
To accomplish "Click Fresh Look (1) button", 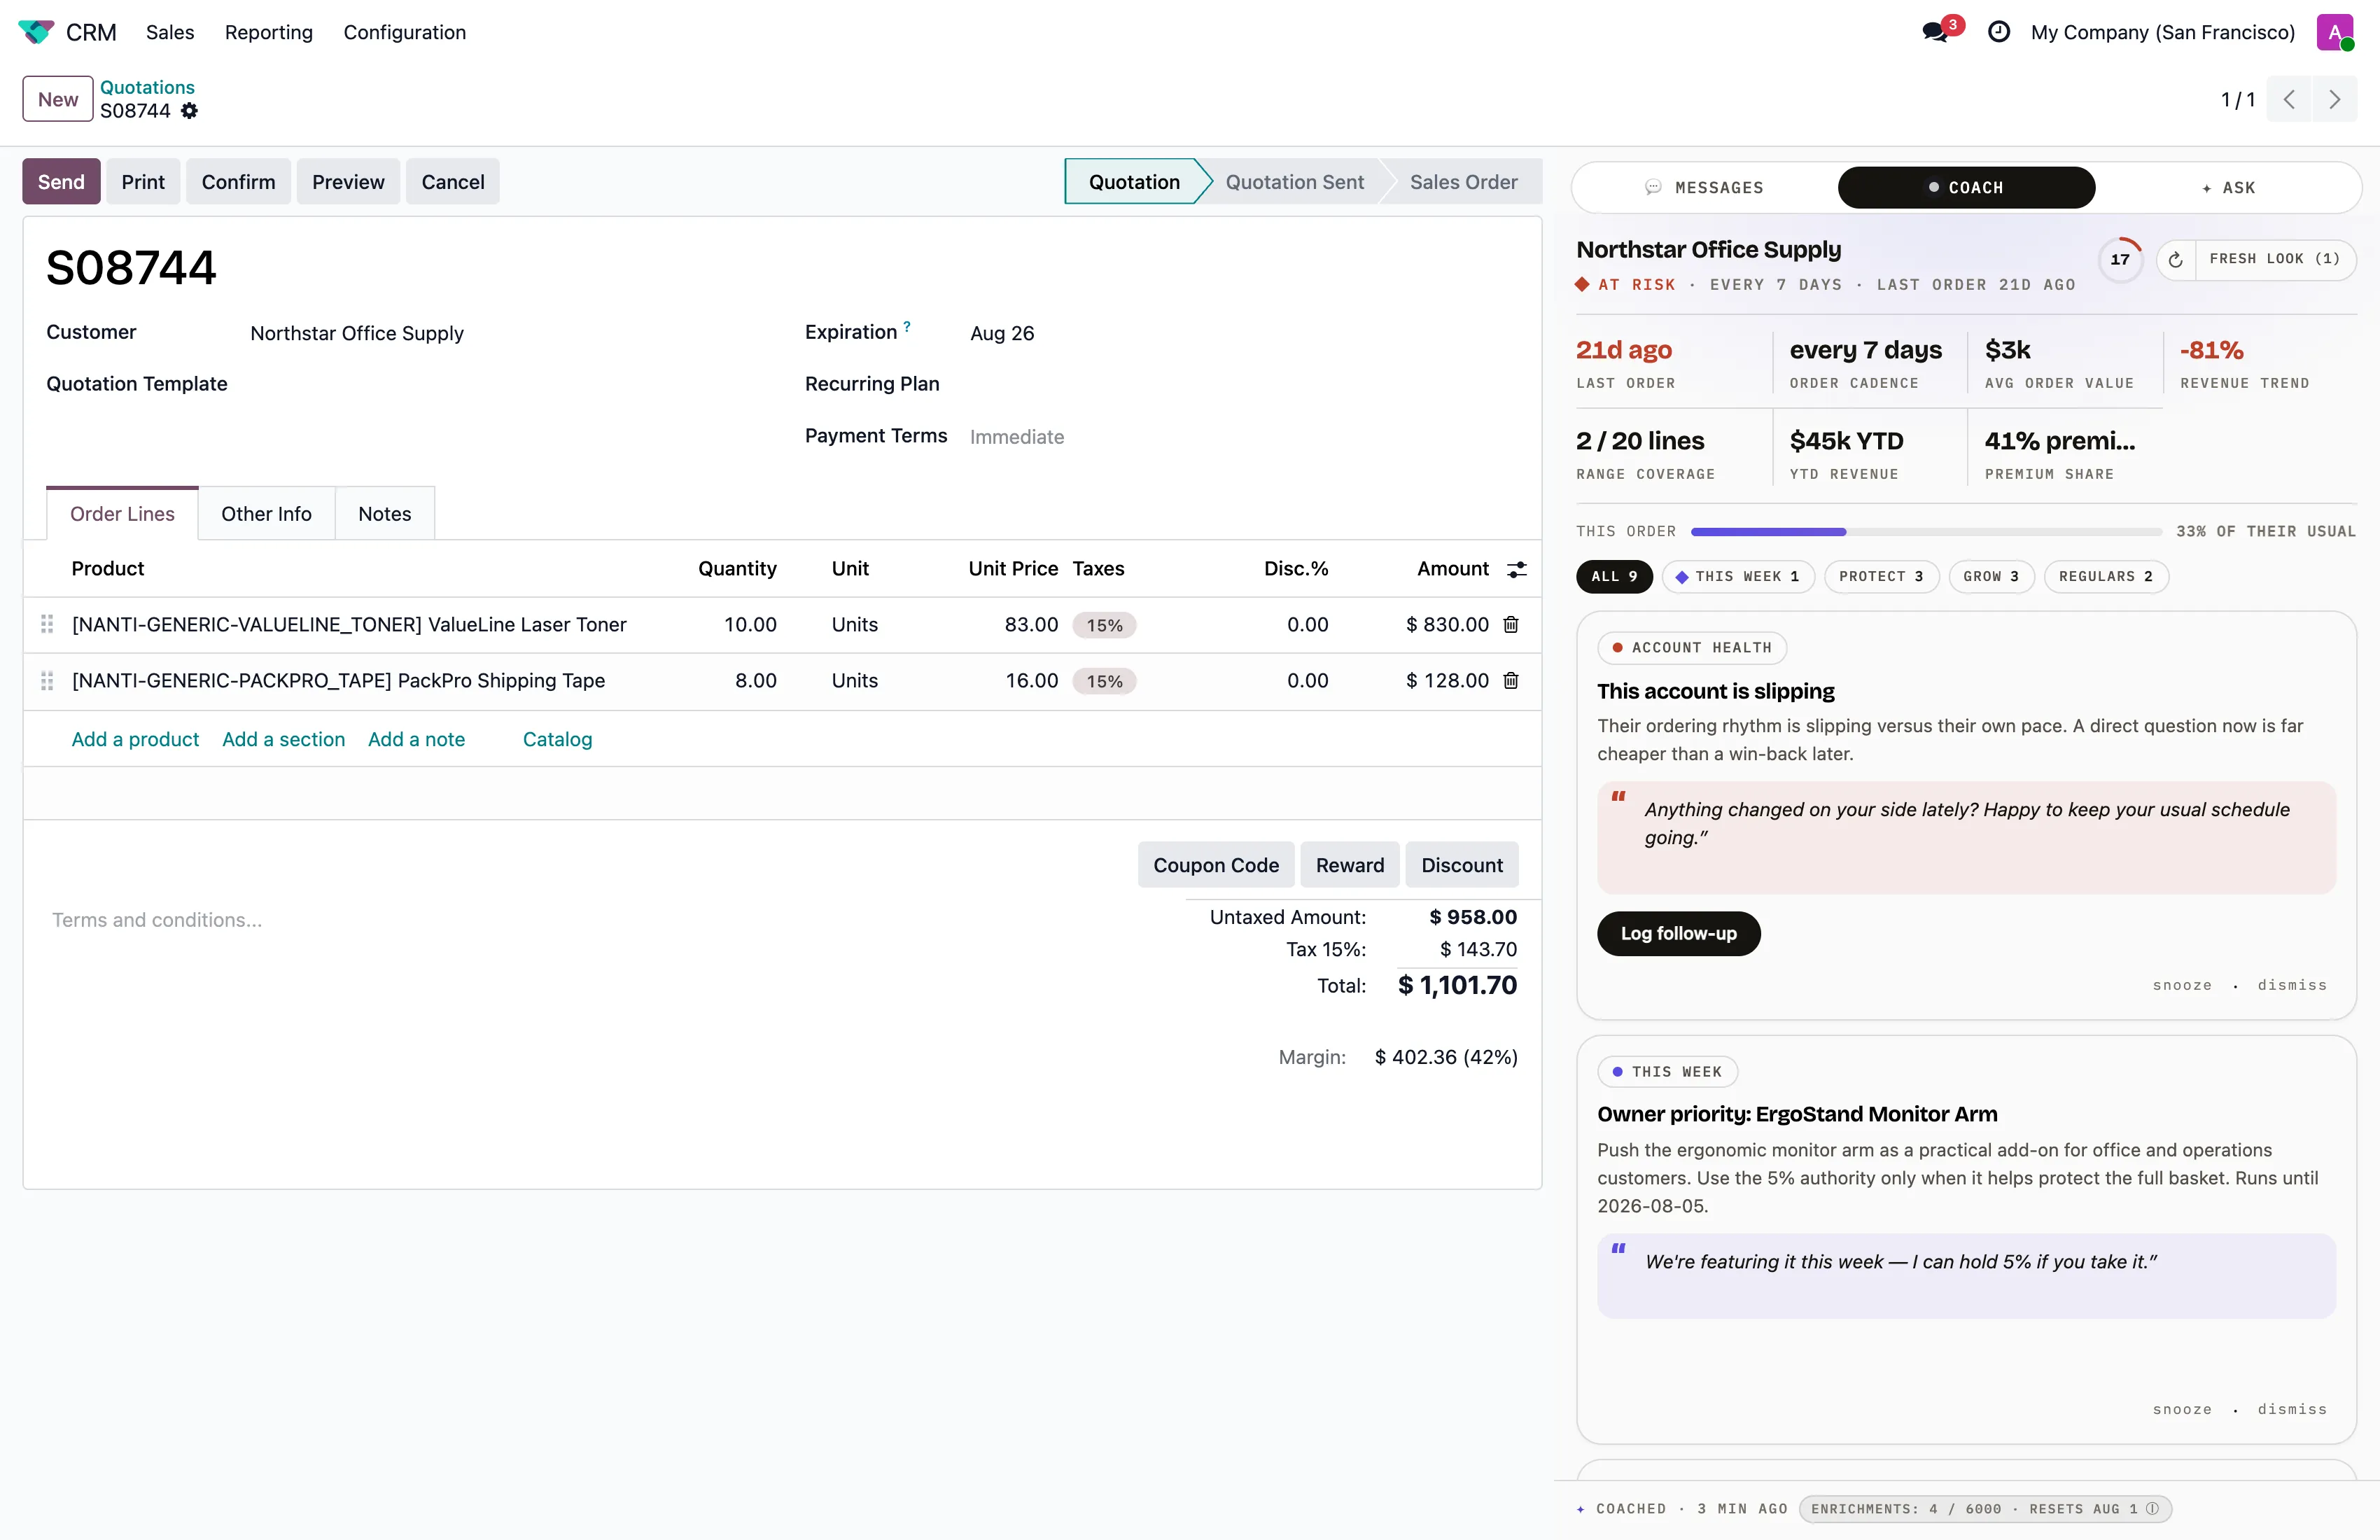I will click(x=2274, y=259).
